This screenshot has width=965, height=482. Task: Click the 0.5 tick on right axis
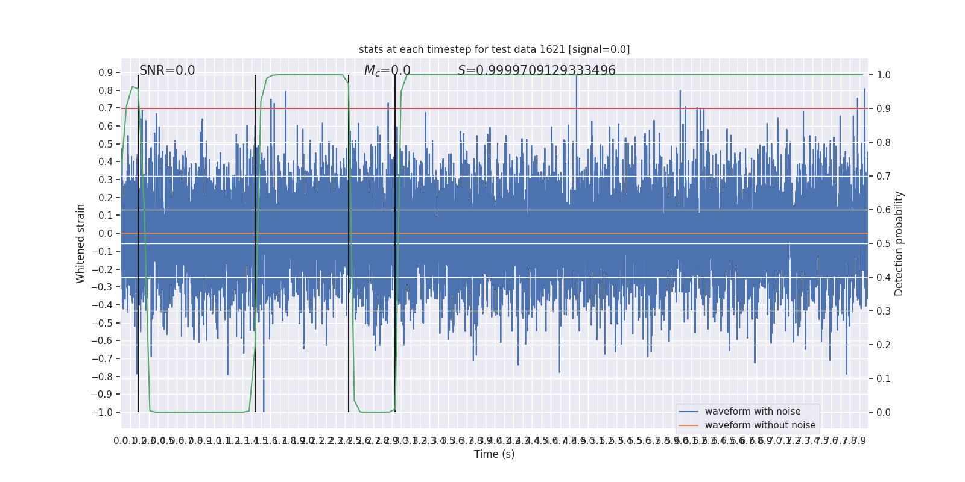click(884, 243)
